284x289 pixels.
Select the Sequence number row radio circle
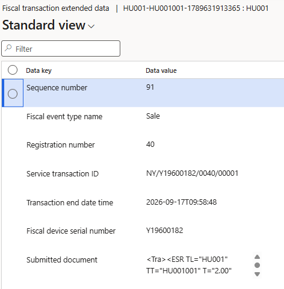[13, 94]
